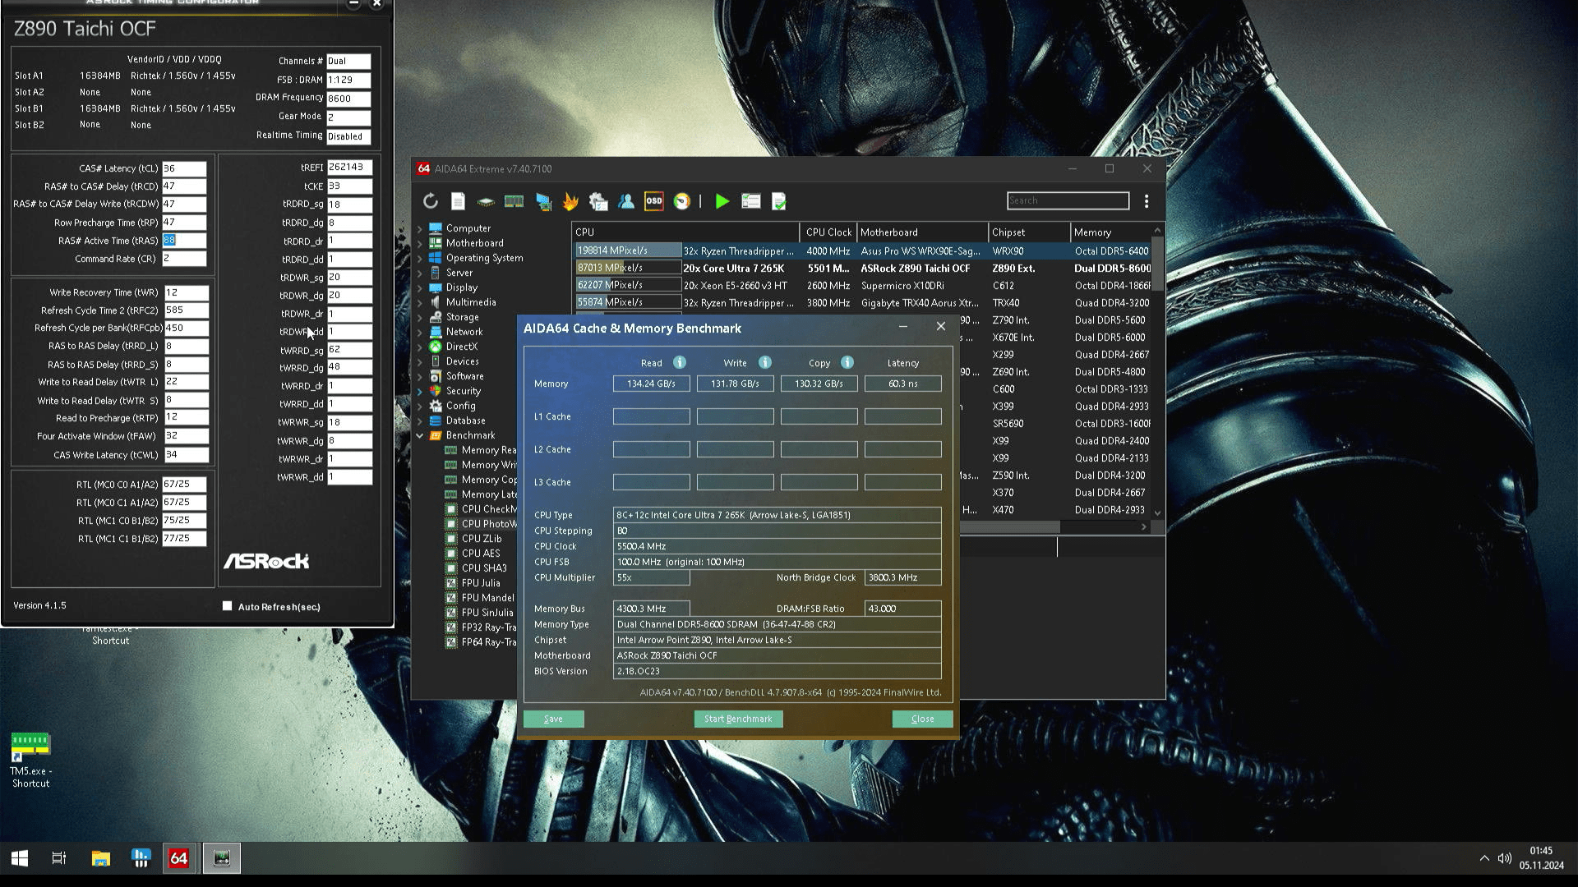The image size is (1578, 887).
Task: Open the OSD panel toolbar icon
Action: point(653,201)
